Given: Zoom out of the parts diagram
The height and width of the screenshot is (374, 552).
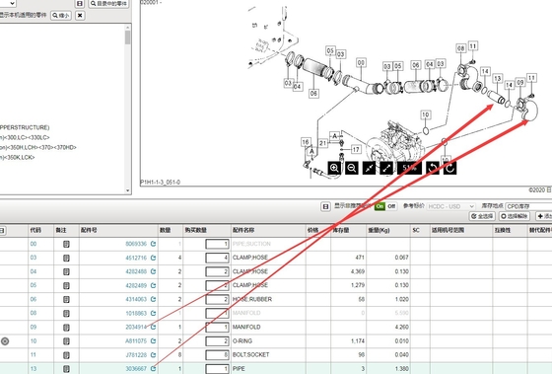Looking at the screenshot, I should (351, 168).
